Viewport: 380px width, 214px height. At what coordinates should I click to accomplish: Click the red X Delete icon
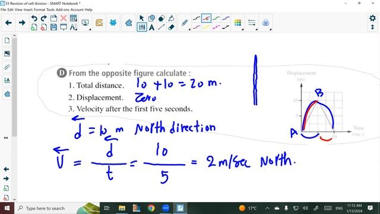(x=64, y=18)
